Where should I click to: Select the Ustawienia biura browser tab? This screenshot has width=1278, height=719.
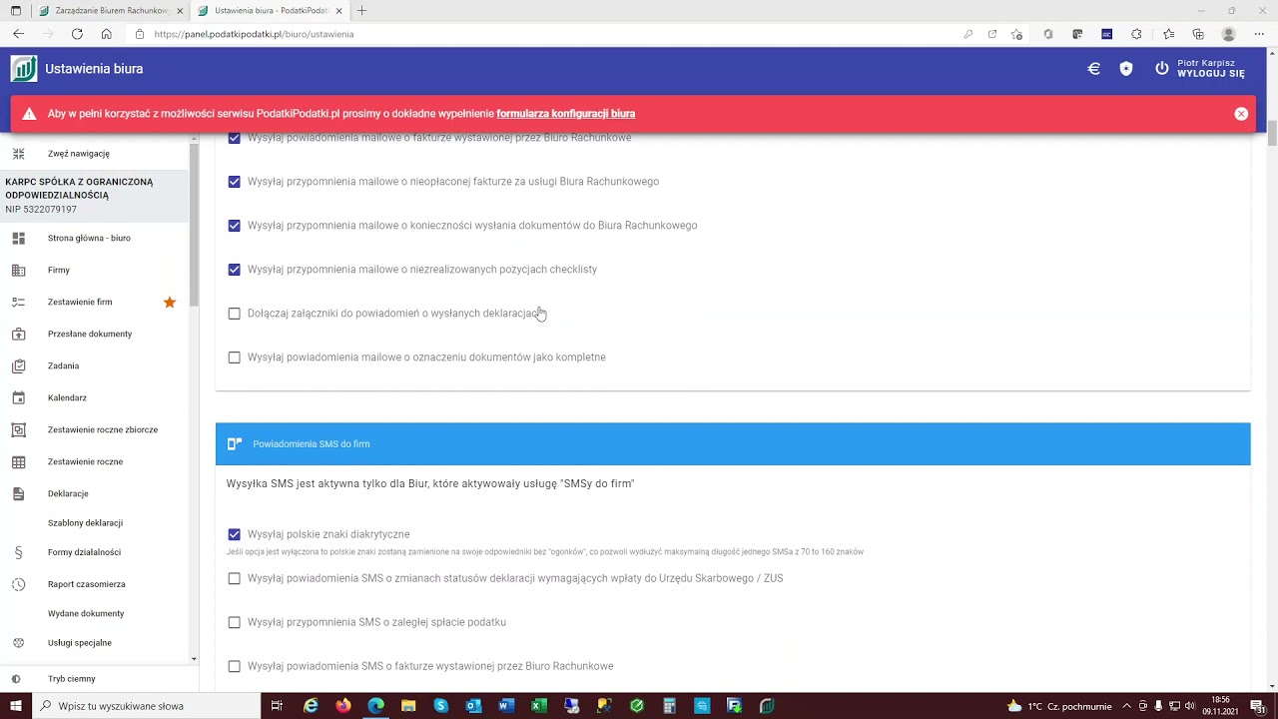tap(270, 11)
